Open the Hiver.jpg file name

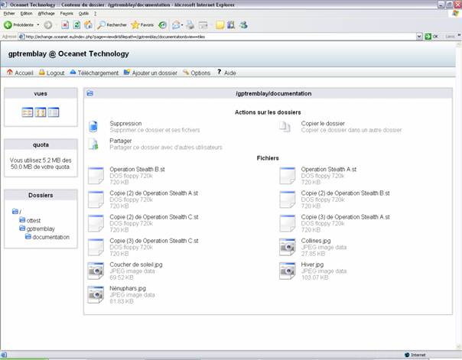[x=312, y=264]
